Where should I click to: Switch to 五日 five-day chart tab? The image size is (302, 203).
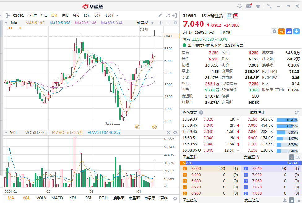[44, 15]
